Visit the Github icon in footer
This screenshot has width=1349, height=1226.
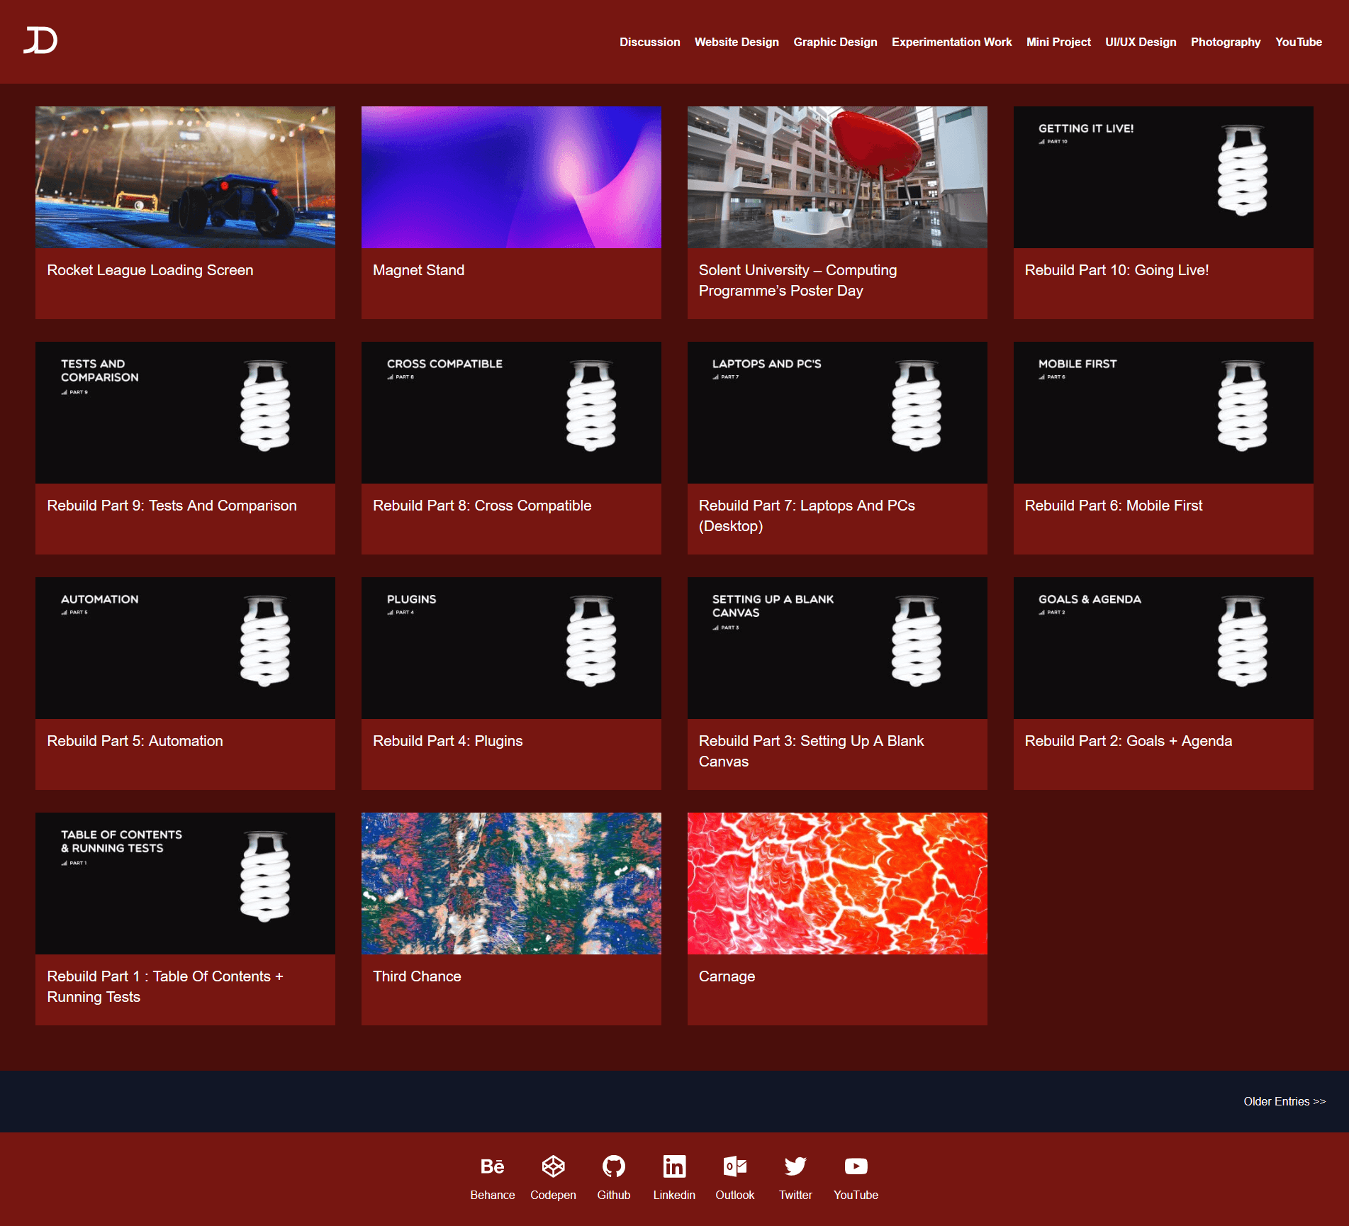coord(613,1166)
